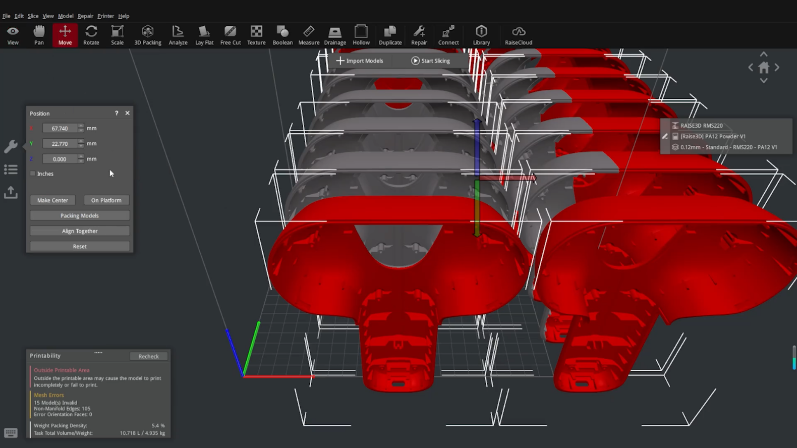The width and height of the screenshot is (797, 448).
Task: Open the Texture tool
Action: [x=256, y=35]
